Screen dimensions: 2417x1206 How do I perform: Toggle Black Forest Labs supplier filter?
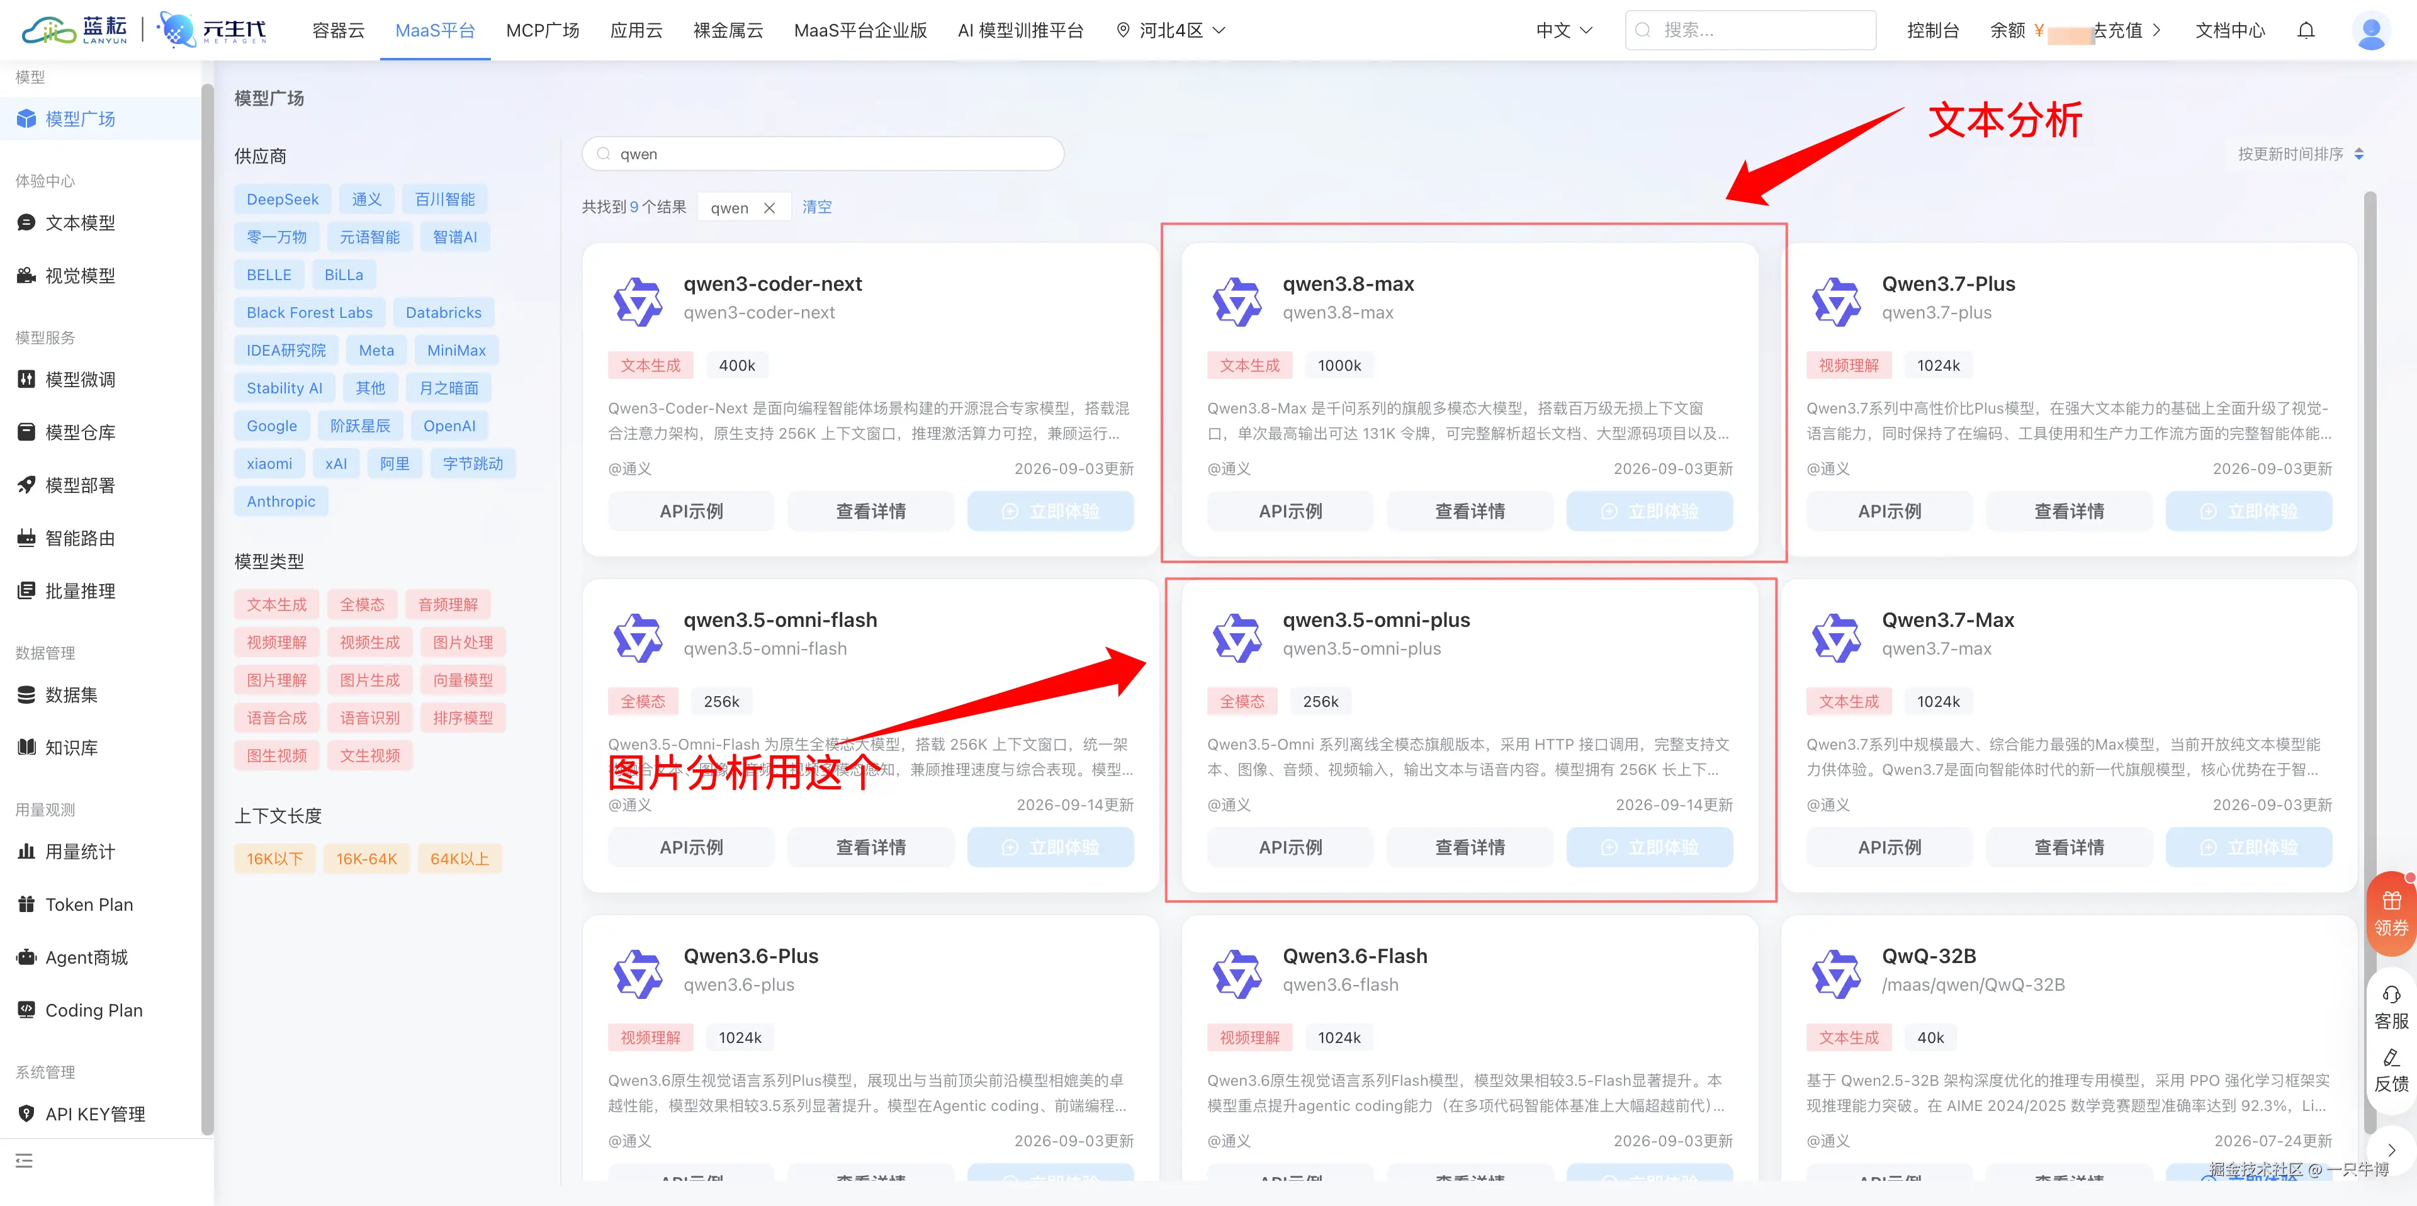310,313
